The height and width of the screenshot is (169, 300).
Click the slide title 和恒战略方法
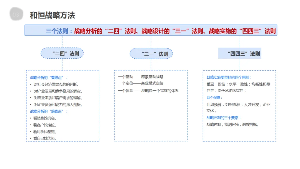pos(52,15)
